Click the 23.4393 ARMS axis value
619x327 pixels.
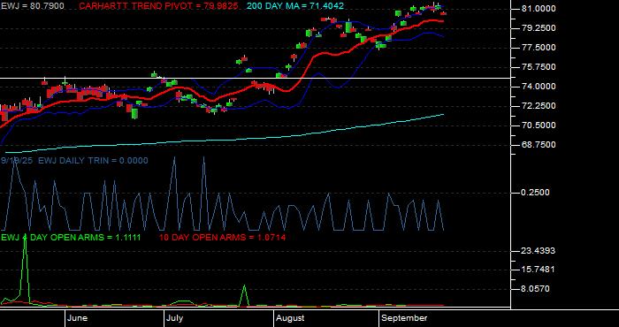(537, 250)
